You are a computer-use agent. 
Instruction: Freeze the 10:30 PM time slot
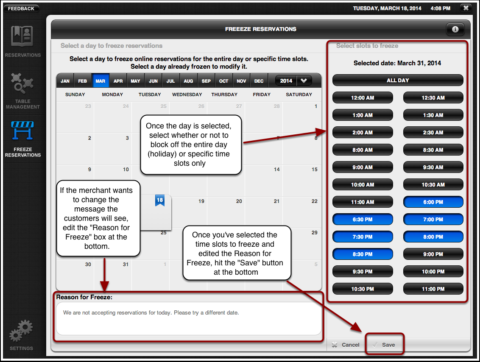(363, 289)
